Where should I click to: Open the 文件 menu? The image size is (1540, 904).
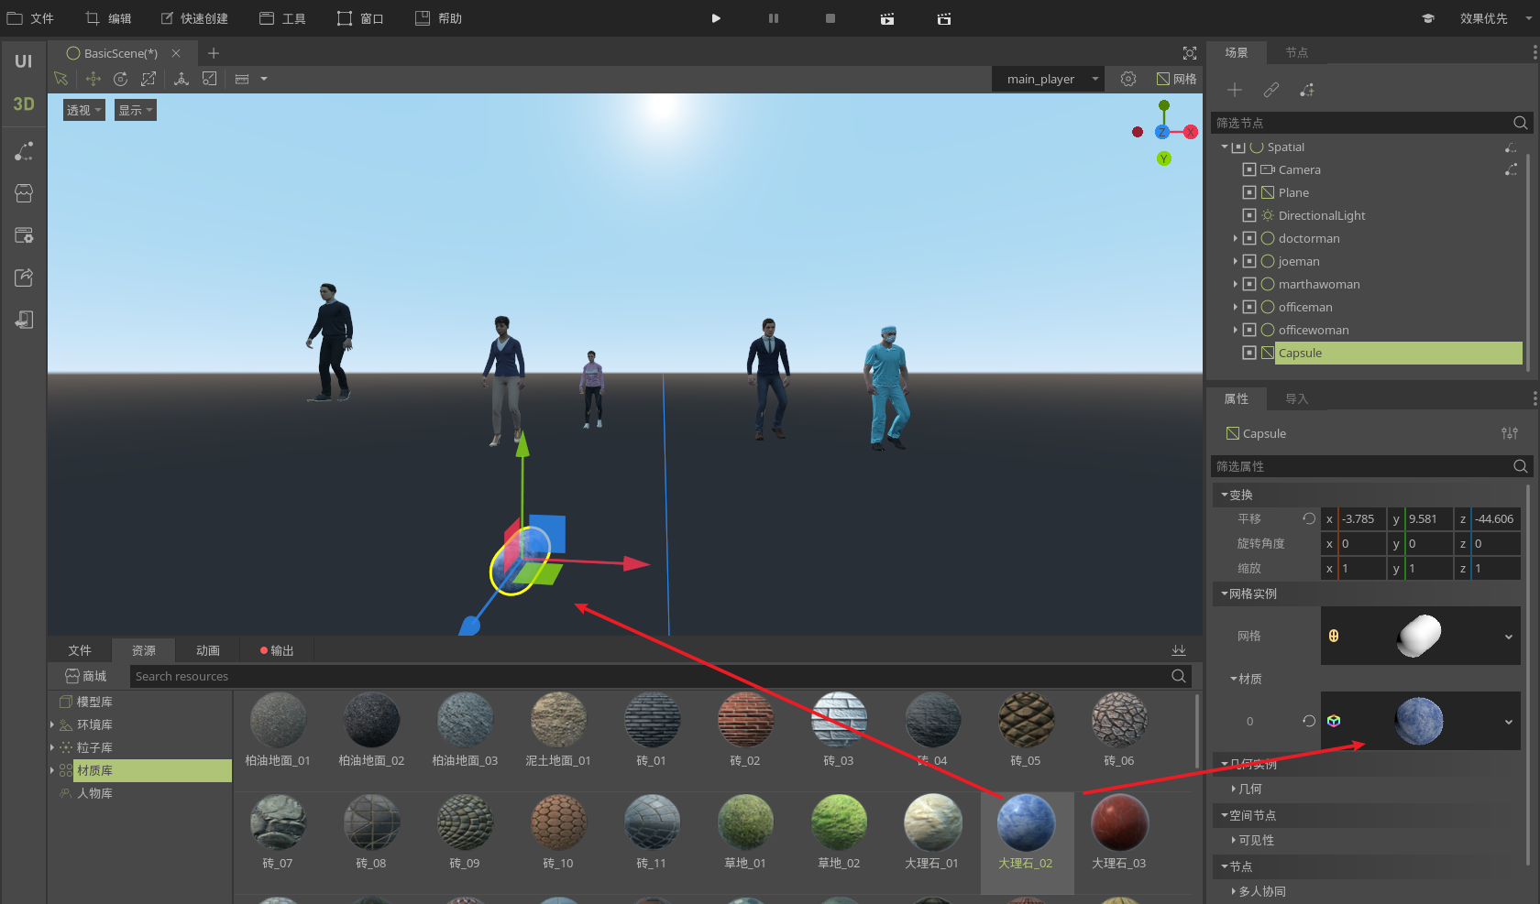[31, 18]
